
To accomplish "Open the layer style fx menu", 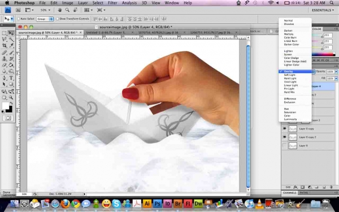I will pos(295,187).
